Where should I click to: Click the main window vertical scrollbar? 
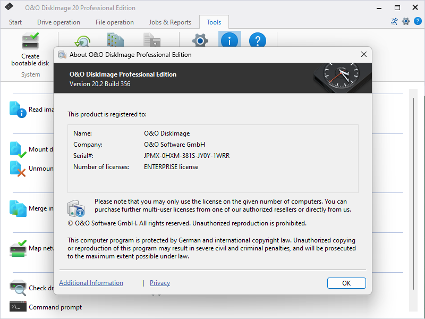point(413,194)
